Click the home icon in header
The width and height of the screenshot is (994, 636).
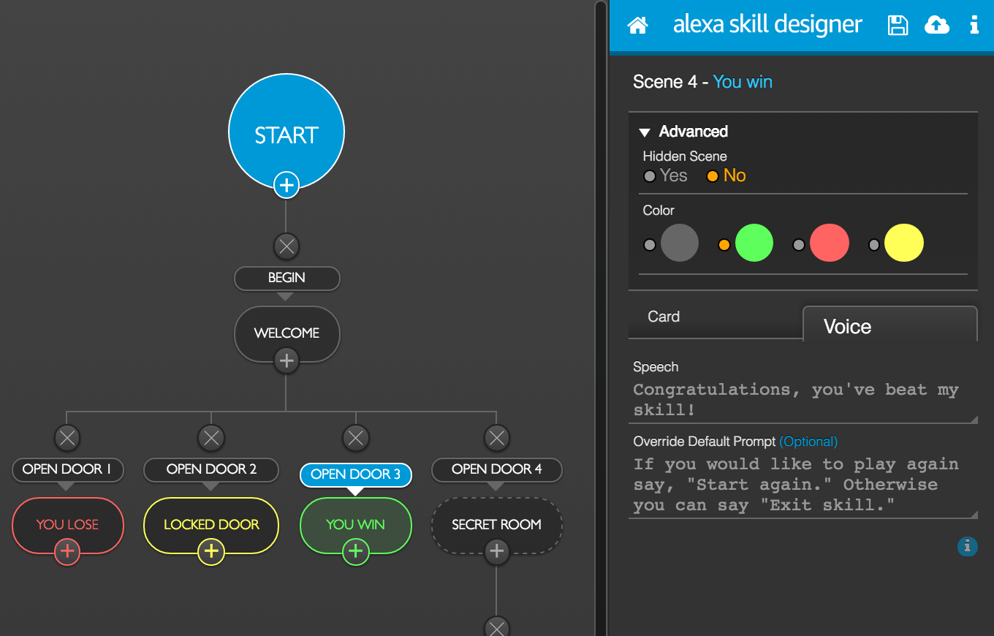coord(637,26)
